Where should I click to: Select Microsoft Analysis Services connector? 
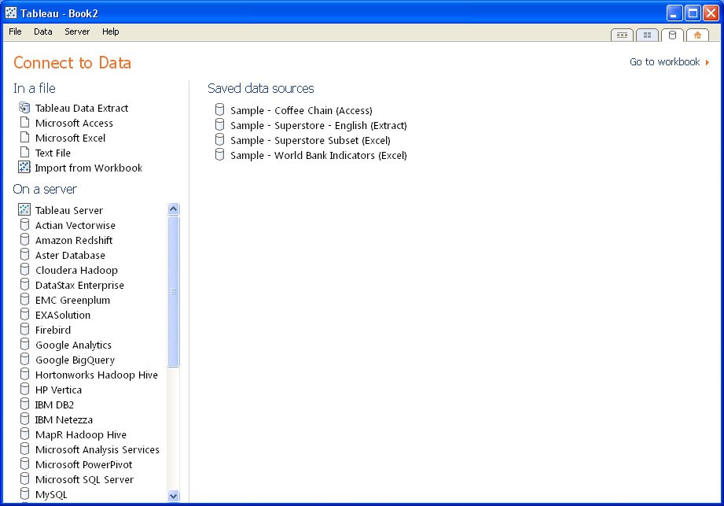point(97,449)
